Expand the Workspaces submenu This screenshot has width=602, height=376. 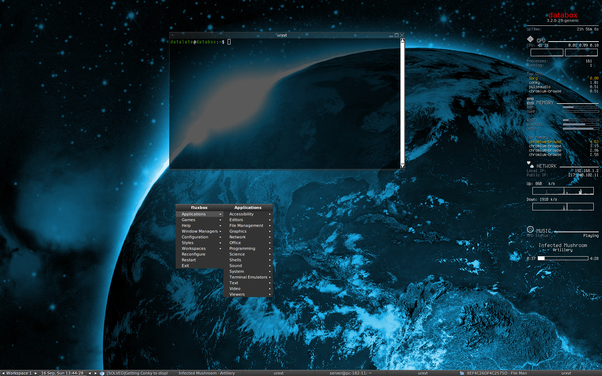point(199,248)
